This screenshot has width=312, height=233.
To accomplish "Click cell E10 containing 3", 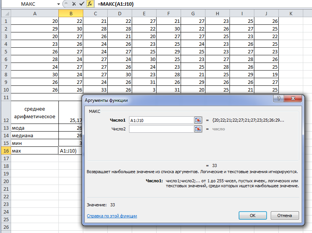I will click(x=144, y=90).
